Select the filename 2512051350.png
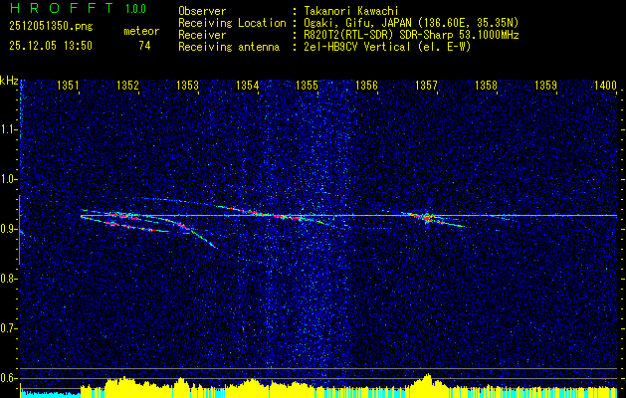Image resolution: width=626 pixels, height=398 pixels. coord(51,27)
